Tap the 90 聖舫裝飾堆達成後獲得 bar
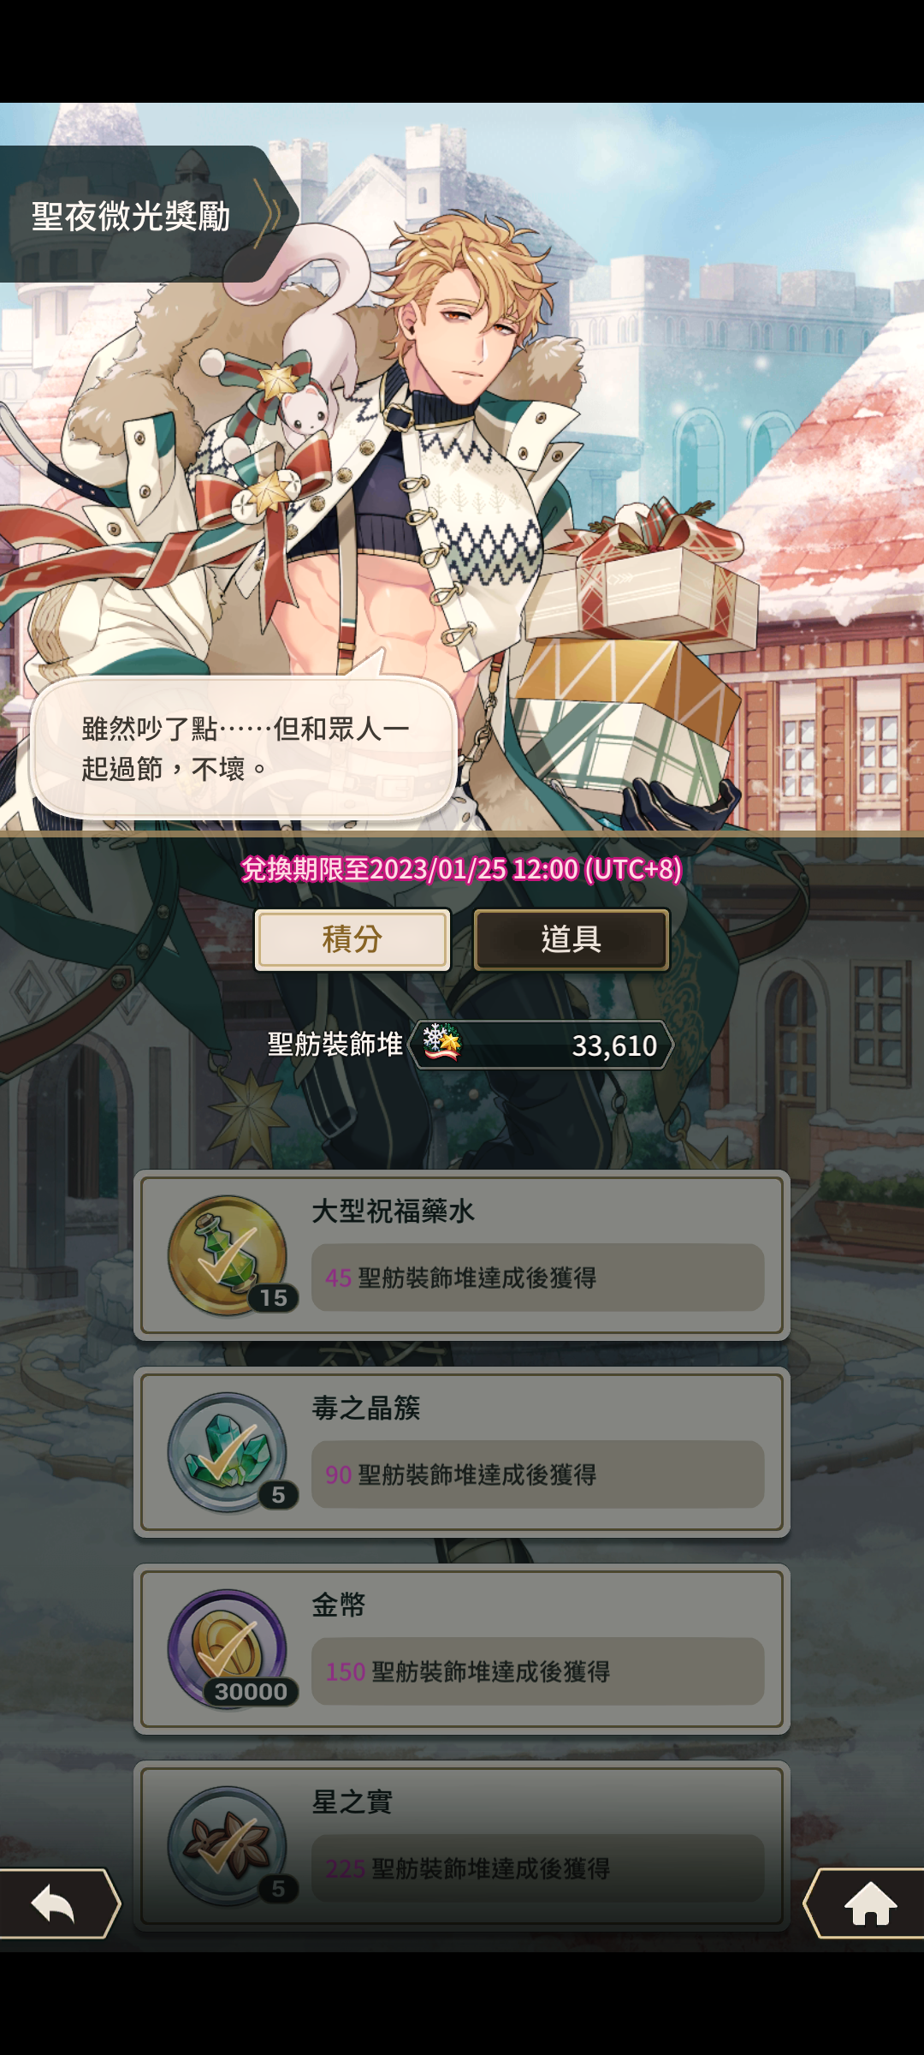 click(537, 1474)
